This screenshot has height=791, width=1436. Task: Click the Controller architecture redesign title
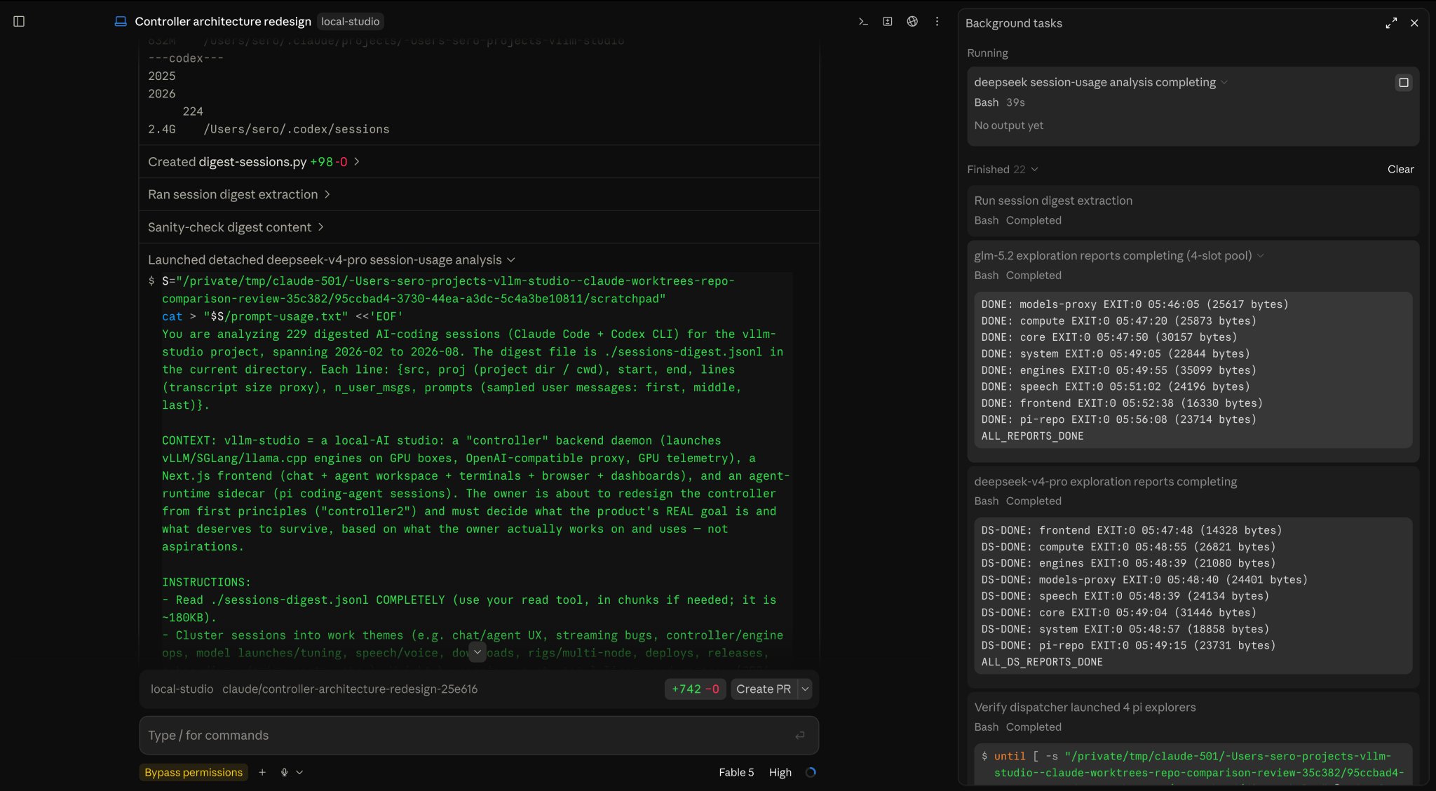(223, 22)
